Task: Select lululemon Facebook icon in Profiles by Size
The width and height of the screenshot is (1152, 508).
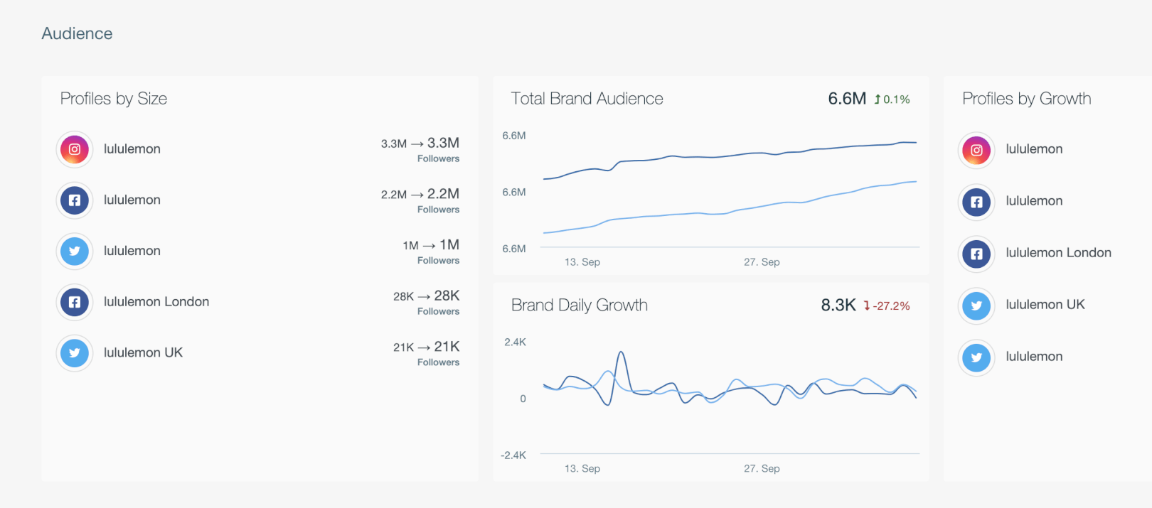Action: 75,200
